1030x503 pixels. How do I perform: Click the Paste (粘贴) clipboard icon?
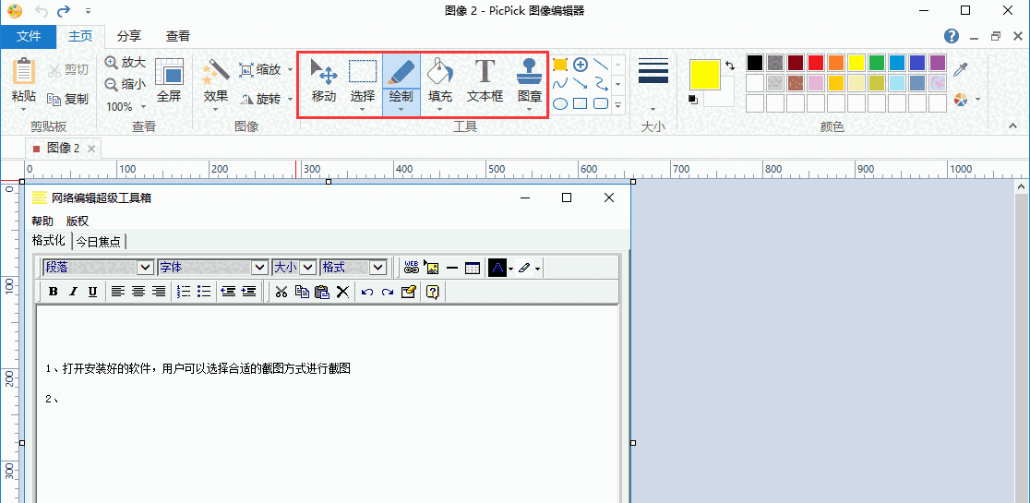pos(24,72)
